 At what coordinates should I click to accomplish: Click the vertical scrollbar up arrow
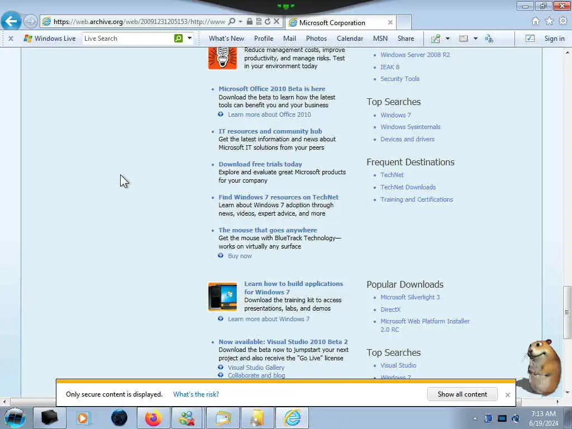click(x=568, y=52)
